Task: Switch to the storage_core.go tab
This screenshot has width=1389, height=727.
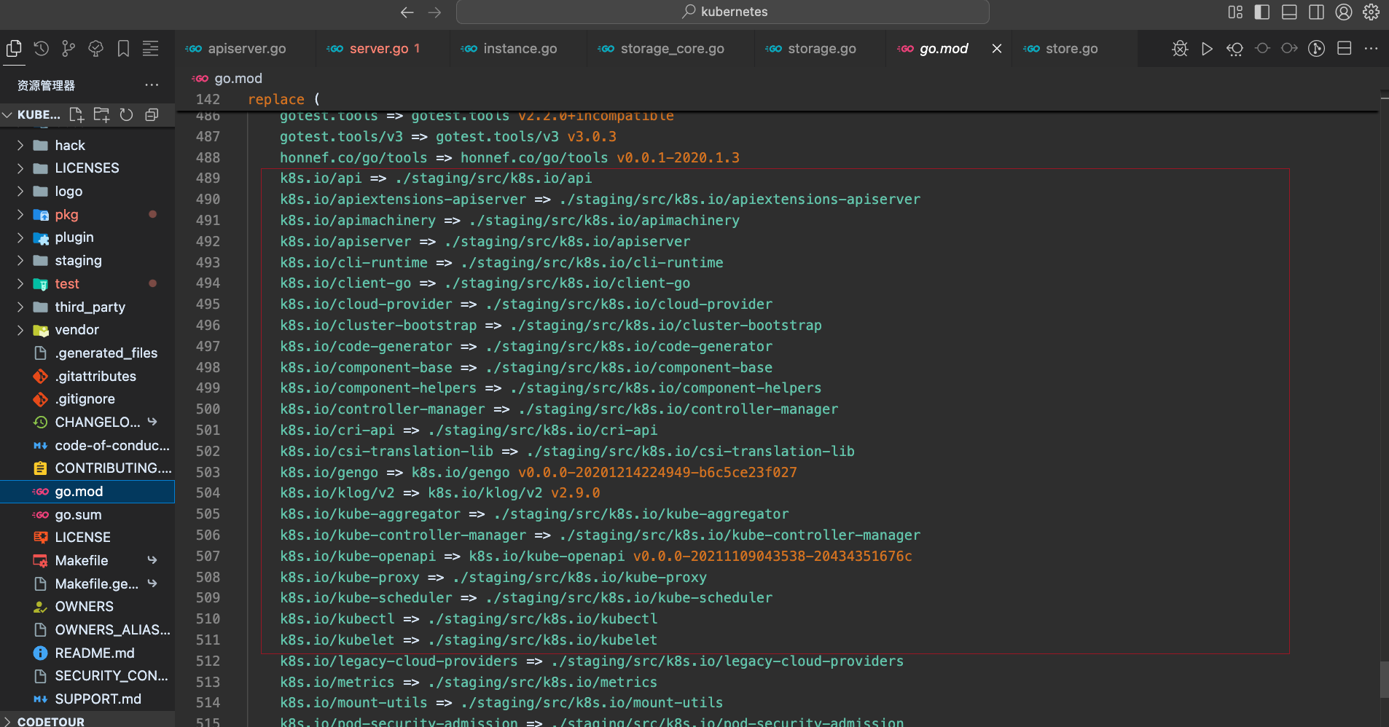Action: pos(672,49)
